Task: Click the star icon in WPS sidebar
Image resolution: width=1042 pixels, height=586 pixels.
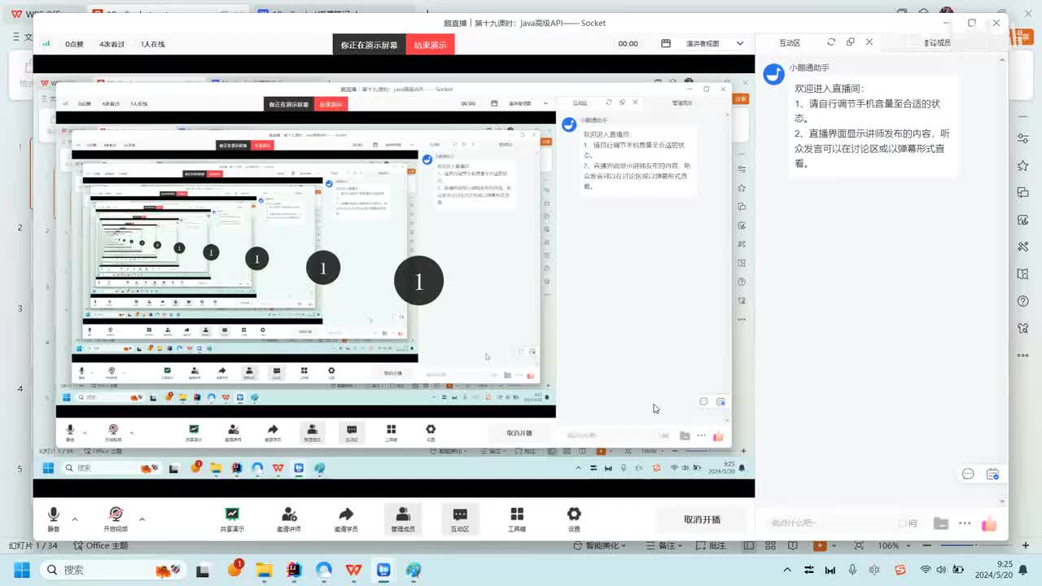Action: [x=1023, y=165]
